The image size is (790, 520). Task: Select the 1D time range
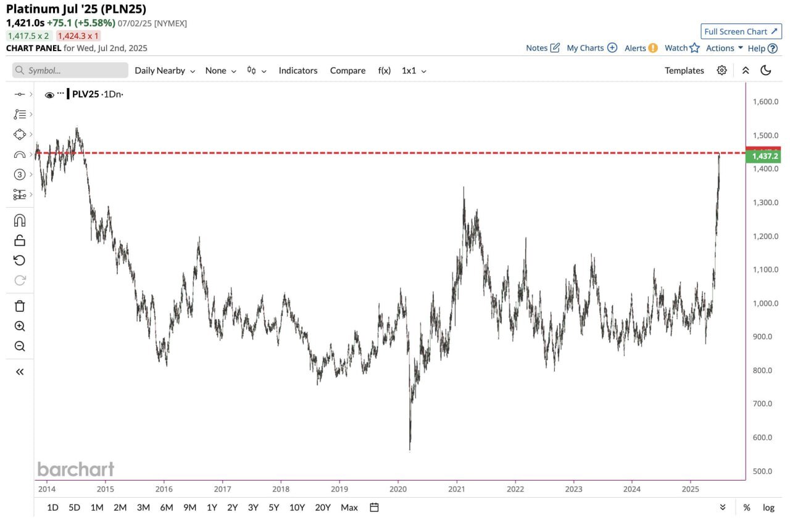pyautogui.click(x=53, y=508)
